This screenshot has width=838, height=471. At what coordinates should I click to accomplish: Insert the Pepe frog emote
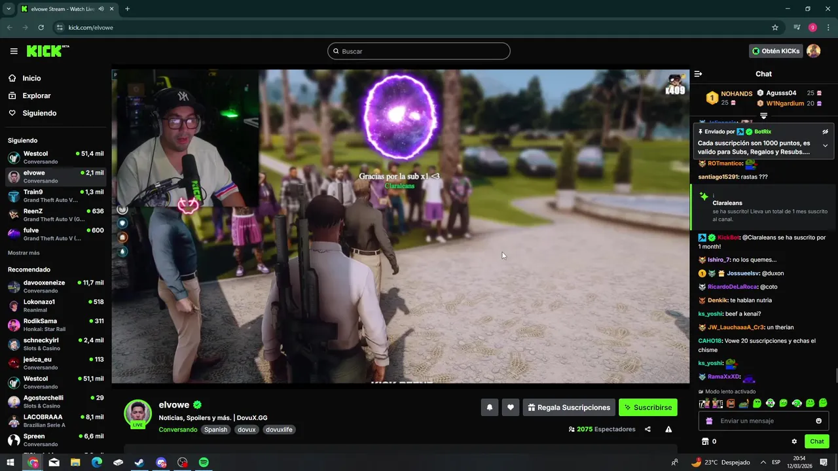(x=744, y=403)
